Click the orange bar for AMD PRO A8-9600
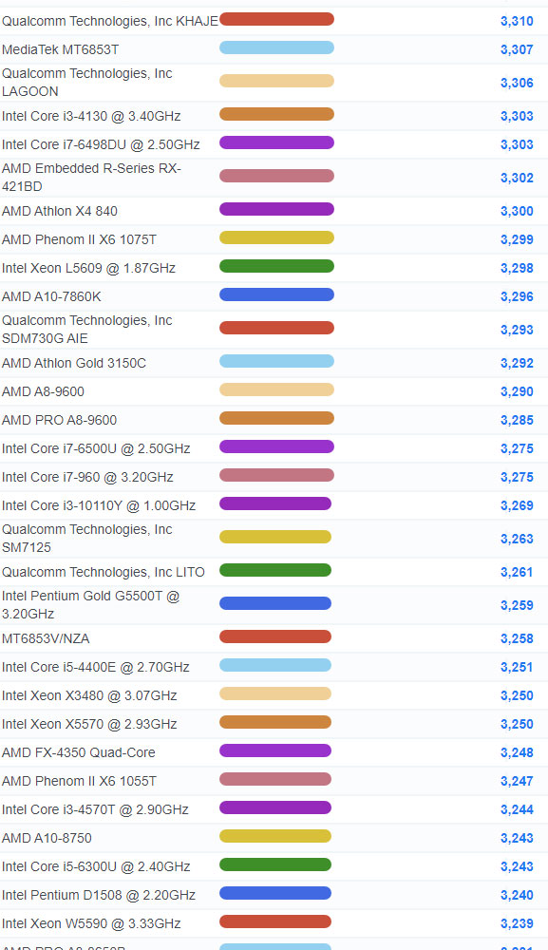The image size is (548, 950). pyautogui.click(x=276, y=418)
